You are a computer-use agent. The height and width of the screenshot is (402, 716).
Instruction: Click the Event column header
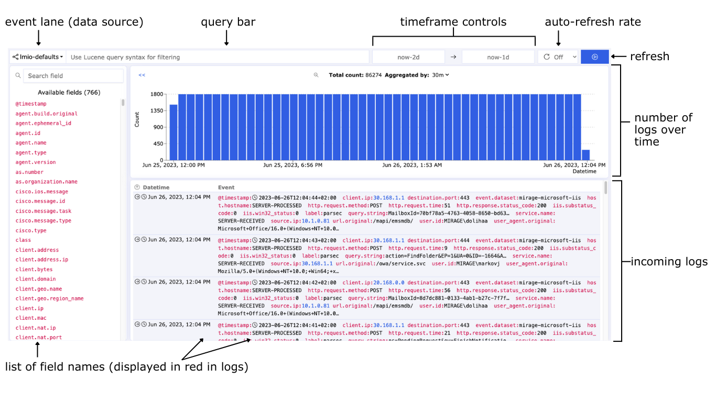(x=226, y=187)
